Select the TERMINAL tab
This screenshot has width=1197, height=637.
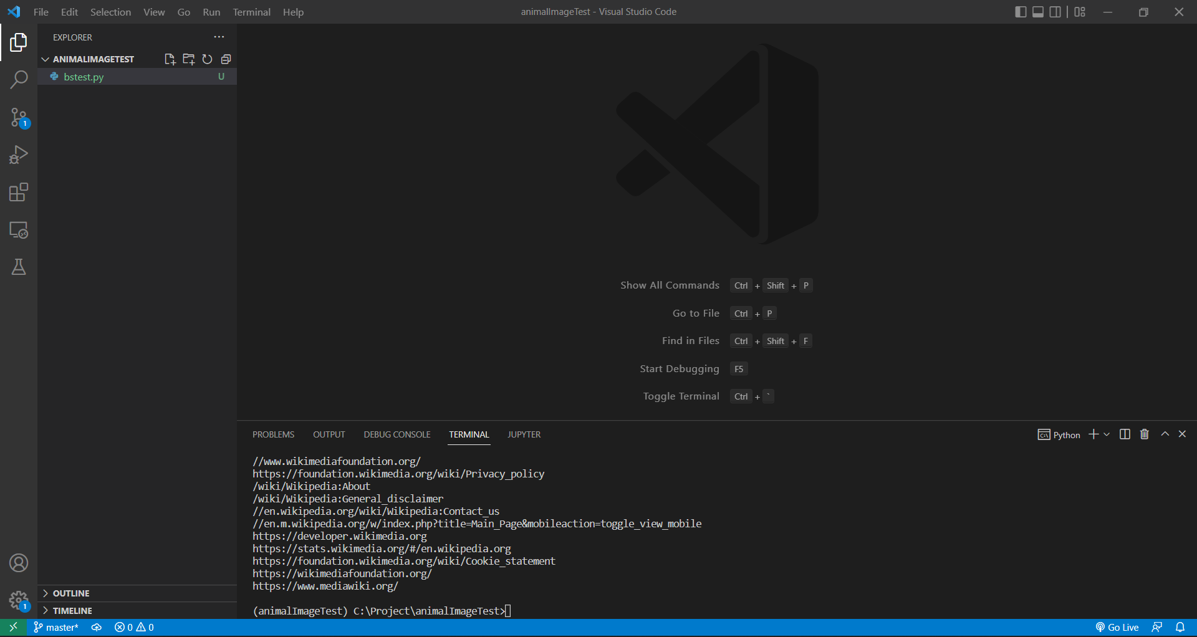click(x=469, y=434)
